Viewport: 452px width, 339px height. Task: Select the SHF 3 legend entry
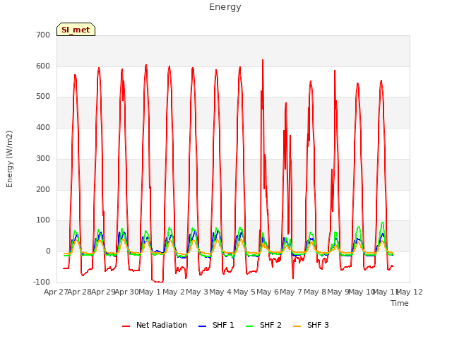tap(311, 326)
